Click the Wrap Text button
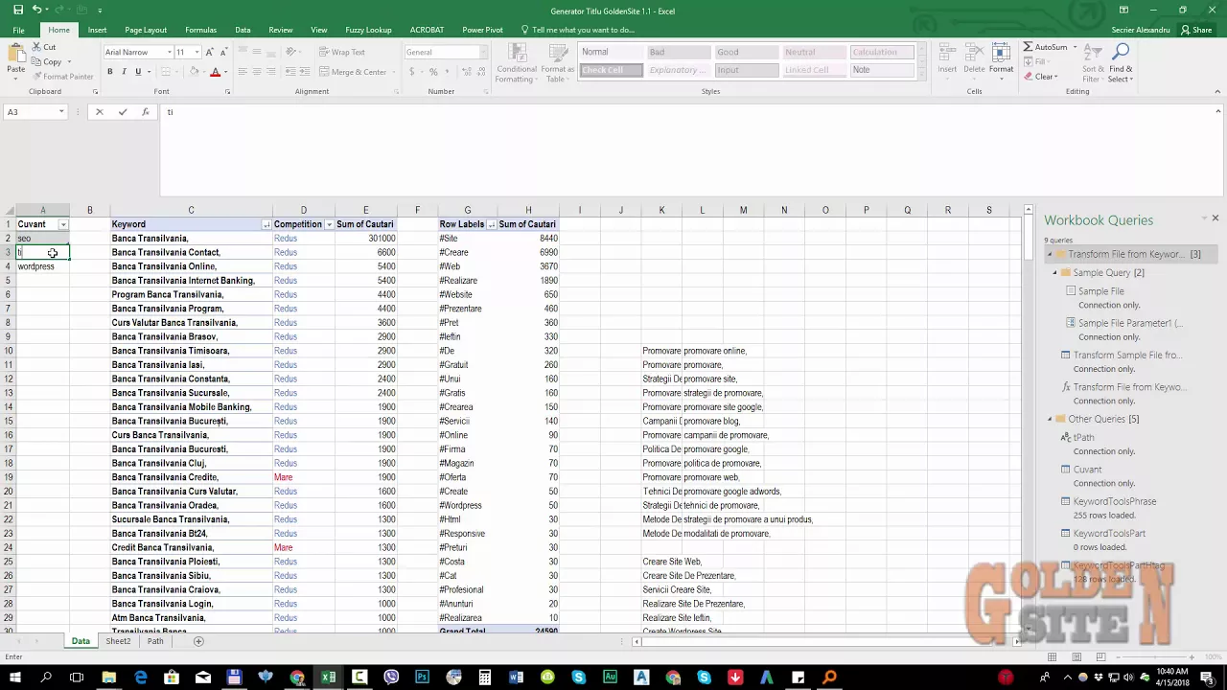Viewport: 1227px width, 690px height. click(x=341, y=52)
